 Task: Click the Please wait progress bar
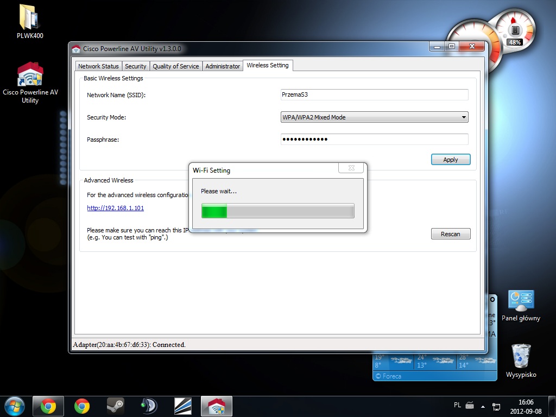pyautogui.click(x=277, y=211)
